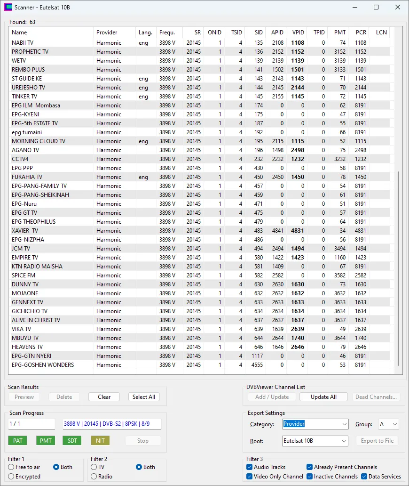
Task: Uncheck the Data Services option
Action: pyautogui.click(x=364, y=477)
